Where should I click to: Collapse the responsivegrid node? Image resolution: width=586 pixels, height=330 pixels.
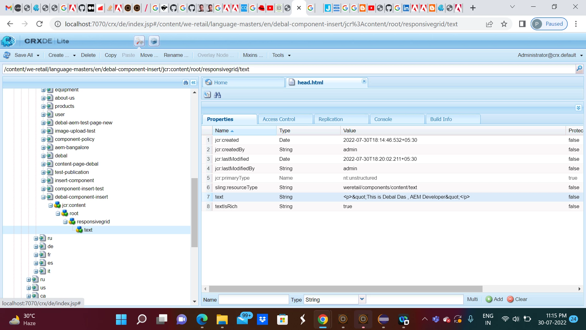coord(65,222)
